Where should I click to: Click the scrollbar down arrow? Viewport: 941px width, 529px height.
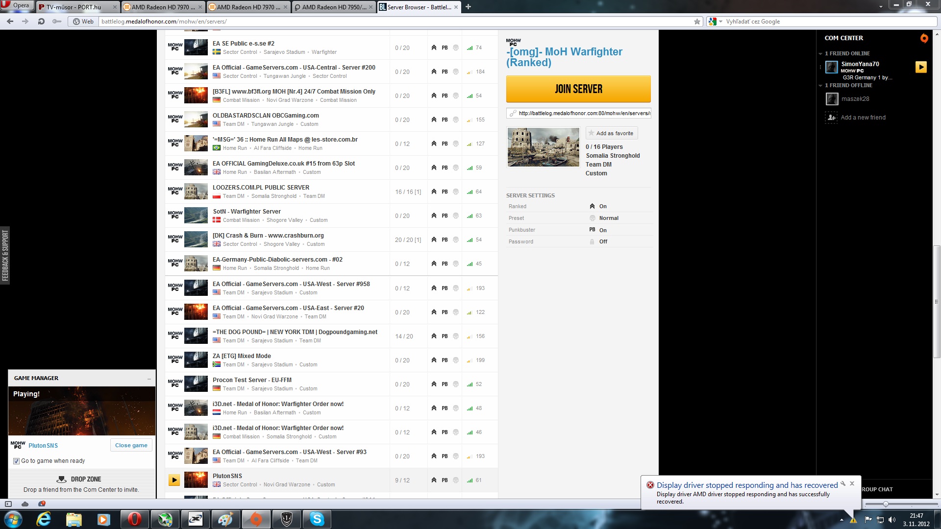(x=937, y=495)
